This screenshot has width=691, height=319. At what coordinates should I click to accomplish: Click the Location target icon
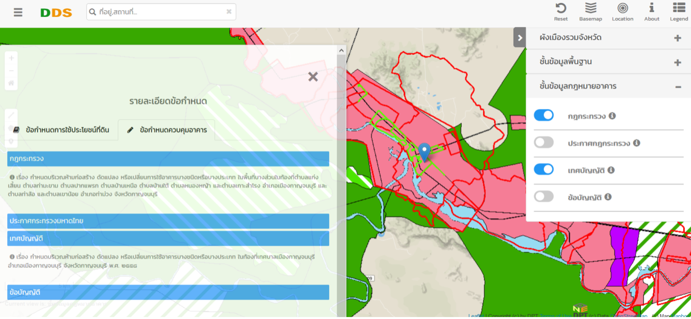pyautogui.click(x=622, y=9)
